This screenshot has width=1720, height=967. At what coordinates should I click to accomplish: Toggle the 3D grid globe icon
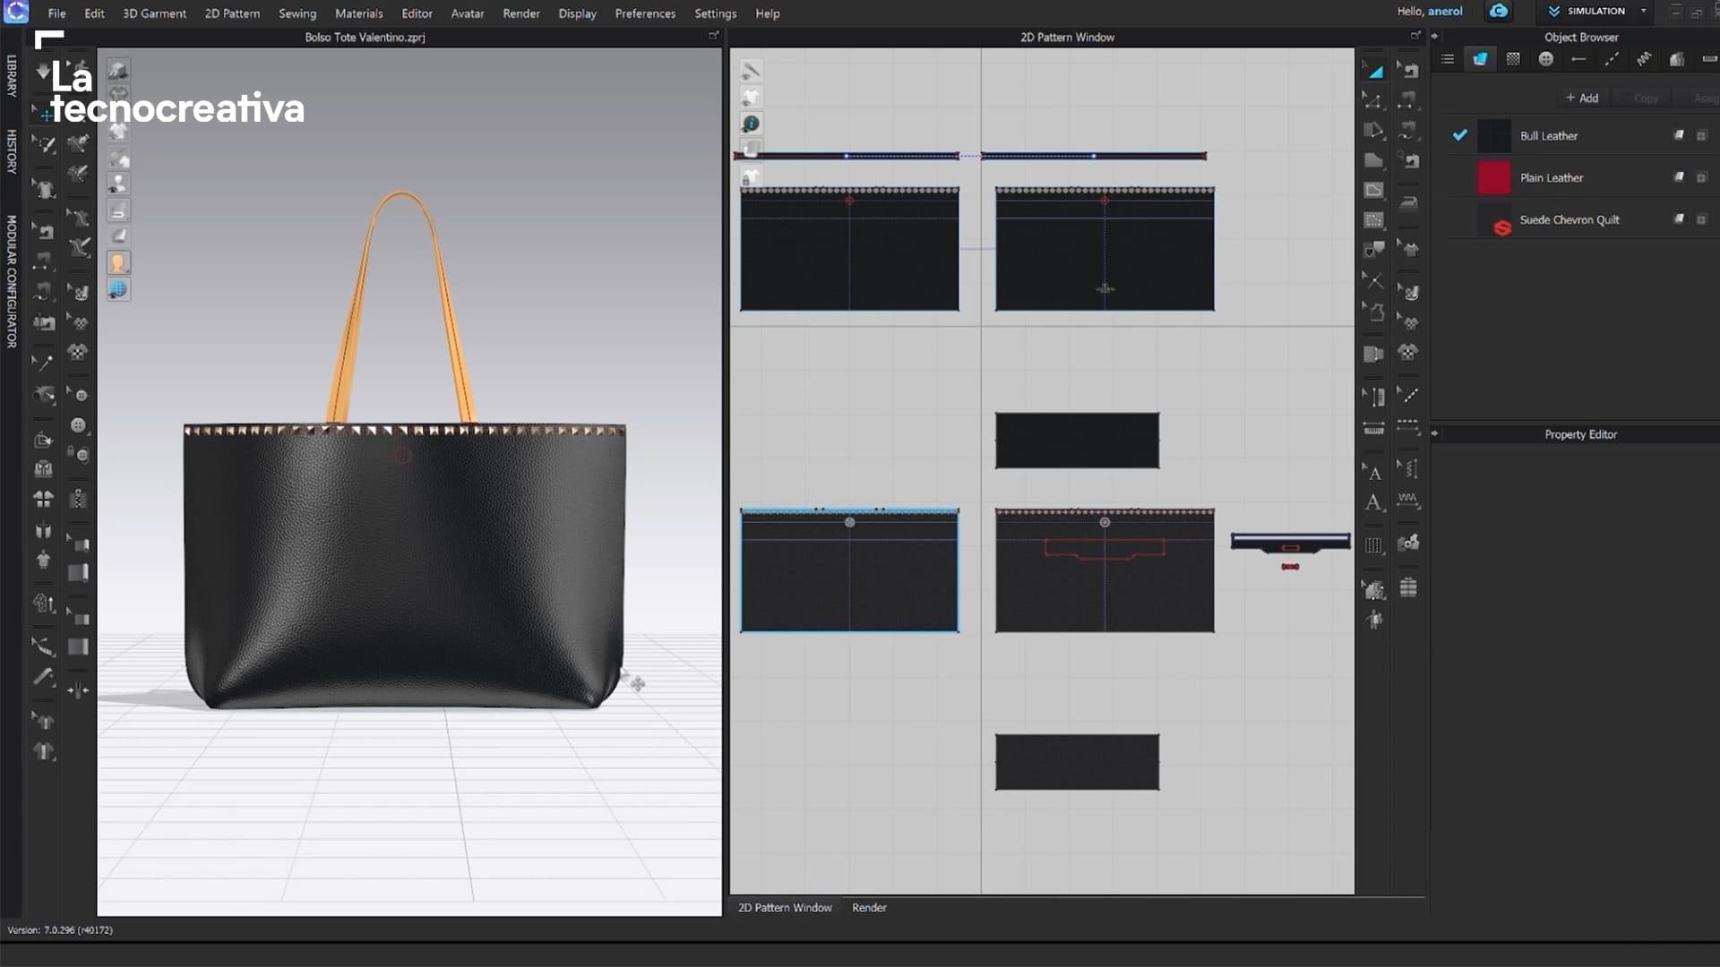(118, 289)
